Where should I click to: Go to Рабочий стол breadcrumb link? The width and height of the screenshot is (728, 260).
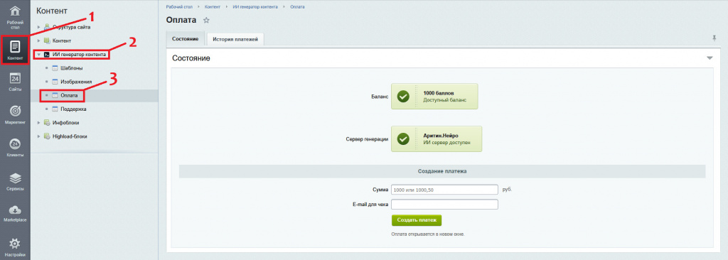(179, 7)
